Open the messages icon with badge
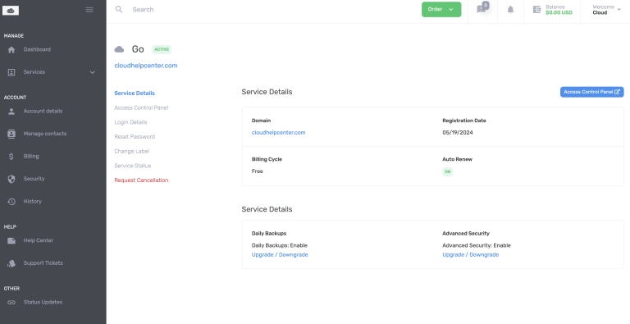The width and height of the screenshot is (630, 324). tap(482, 8)
